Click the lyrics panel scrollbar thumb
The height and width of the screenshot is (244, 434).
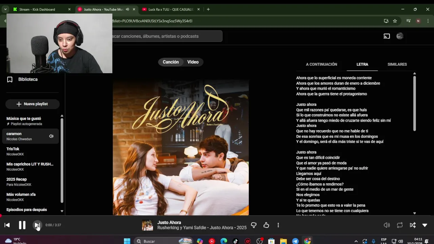pyautogui.click(x=414, y=103)
